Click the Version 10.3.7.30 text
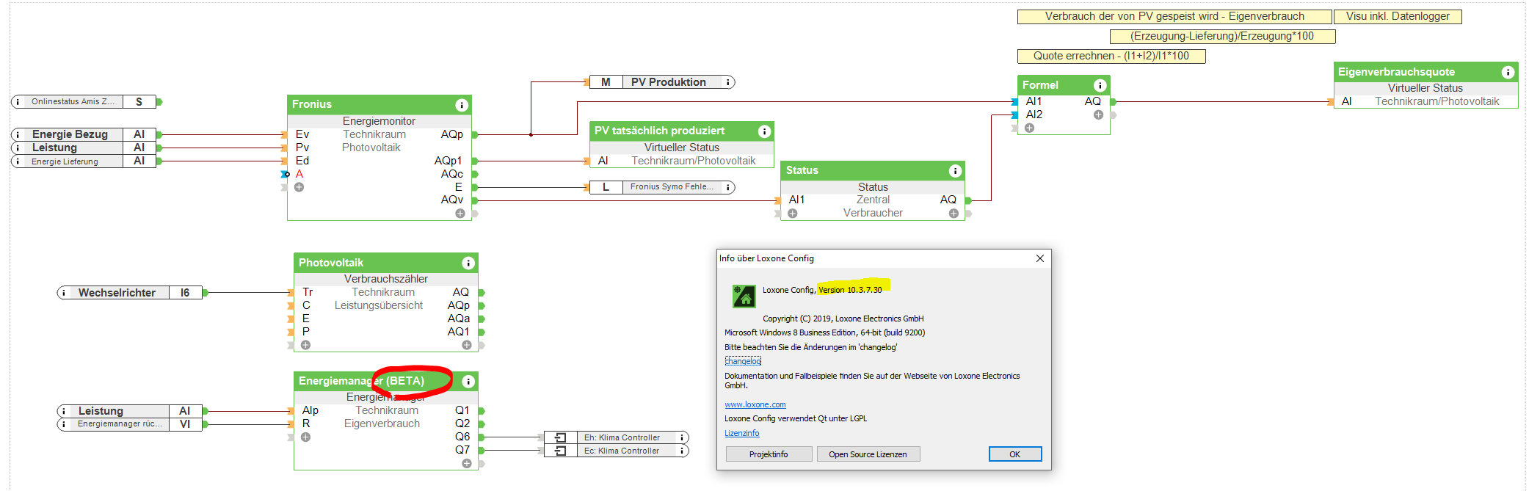 pyautogui.click(x=850, y=290)
